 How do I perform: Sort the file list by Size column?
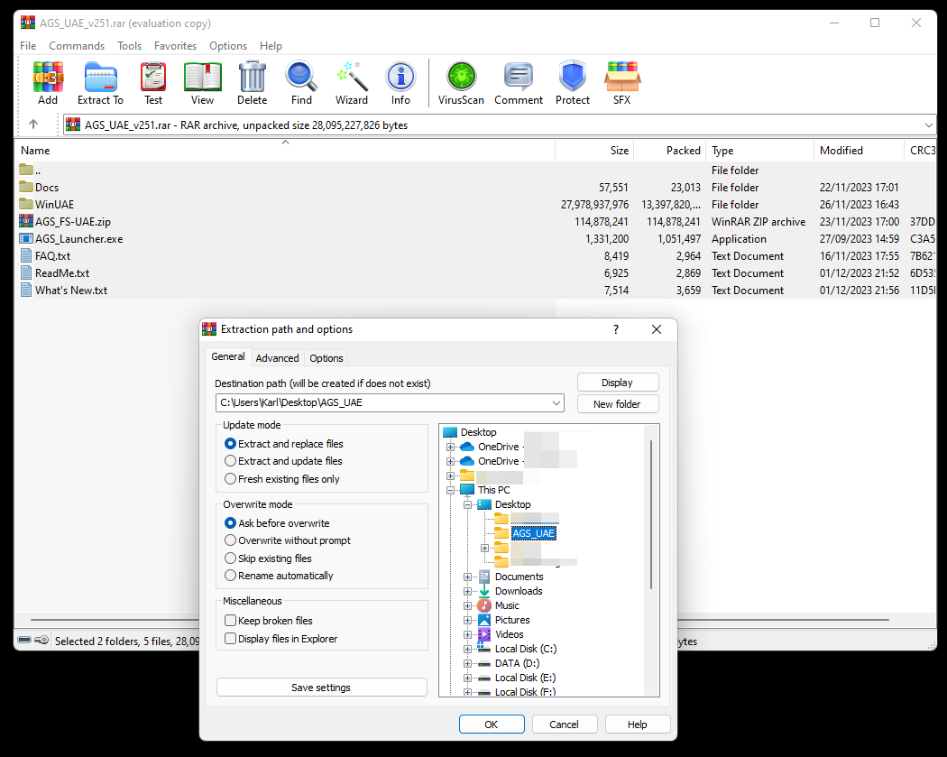pyautogui.click(x=594, y=151)
